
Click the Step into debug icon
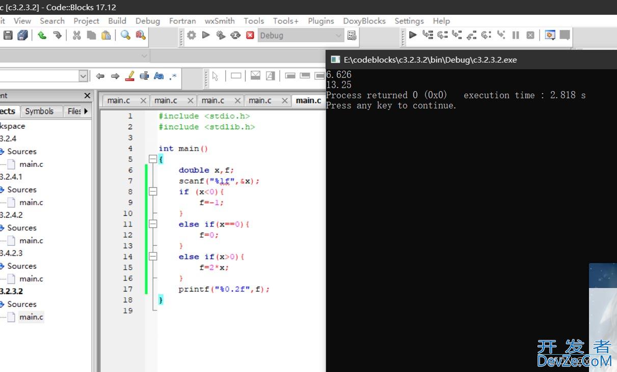(457, 35)
